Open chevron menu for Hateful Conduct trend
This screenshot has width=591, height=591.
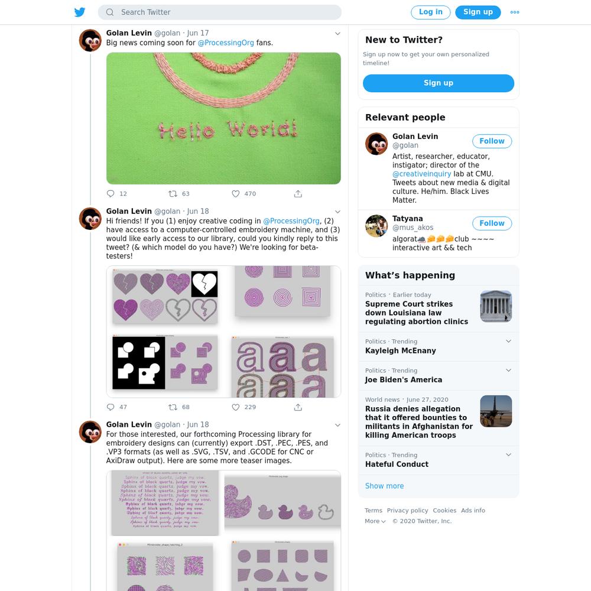(x=508, y=454)
